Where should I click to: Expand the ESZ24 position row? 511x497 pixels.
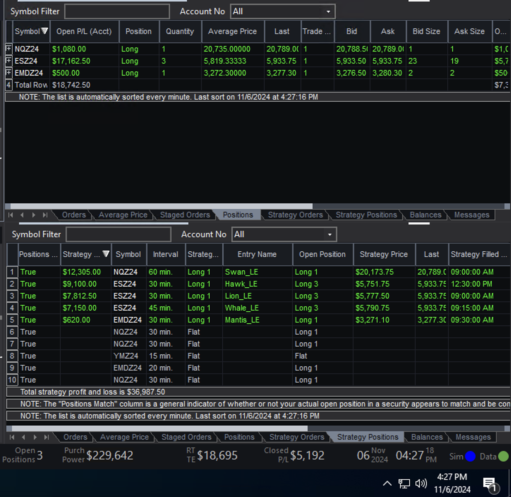pyautogui.click(x=8, y=61)
